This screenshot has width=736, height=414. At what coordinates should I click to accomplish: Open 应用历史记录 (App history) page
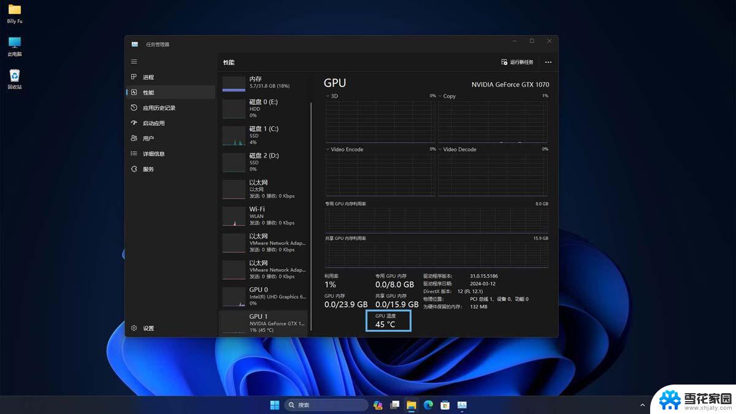171,108
